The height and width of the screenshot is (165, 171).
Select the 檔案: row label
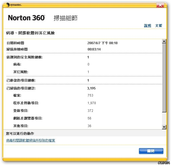tap(17, 95)
